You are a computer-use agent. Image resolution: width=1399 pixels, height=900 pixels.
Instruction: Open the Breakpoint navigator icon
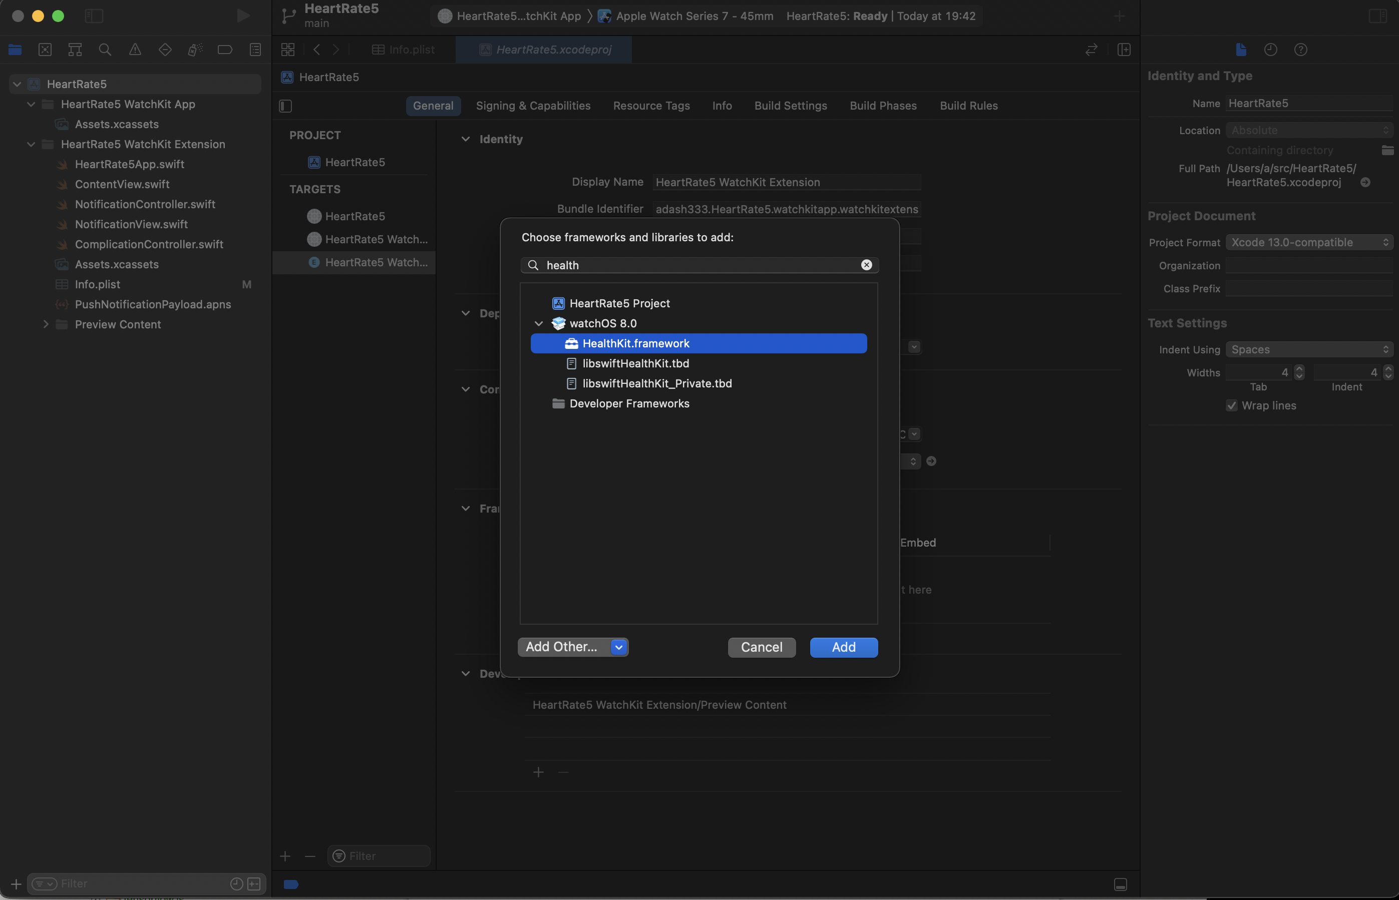225,50
